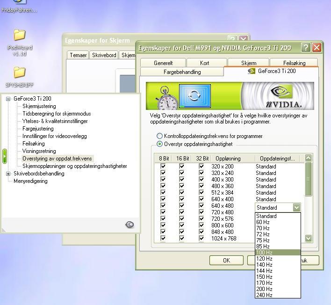Screen dimensions: 331x305
Task: Switch to the Feilsøking tab
Action: tap(294, 63)
